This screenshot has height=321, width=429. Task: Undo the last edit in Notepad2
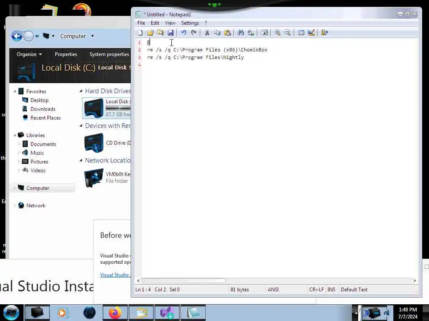click(x=183, y=33)
